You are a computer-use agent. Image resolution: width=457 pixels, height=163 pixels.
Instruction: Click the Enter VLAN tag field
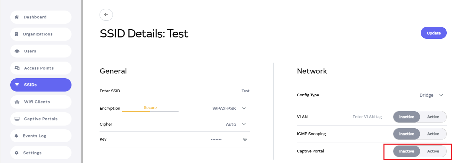[367, 117]
